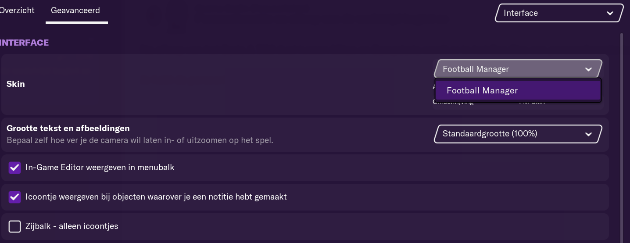Enable Zijbalk - alleen icoontjes checkbox

click(x=14, y=226)
